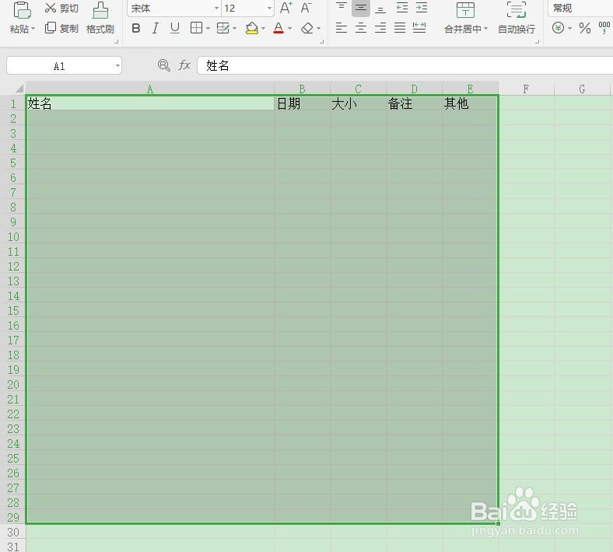
Task: Select column B header
Action: (x=302, y=89)
